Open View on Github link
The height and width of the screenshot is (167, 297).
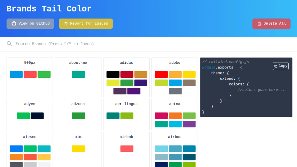coord(30,24)
